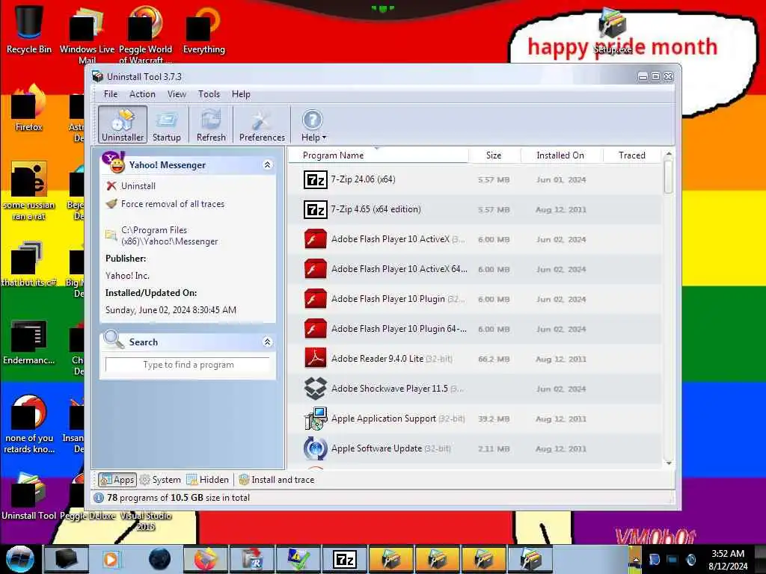The width and height of the screenshot is (766, 574).
Task: Open the media player taskbar icon
Action: tap(111, 559)
